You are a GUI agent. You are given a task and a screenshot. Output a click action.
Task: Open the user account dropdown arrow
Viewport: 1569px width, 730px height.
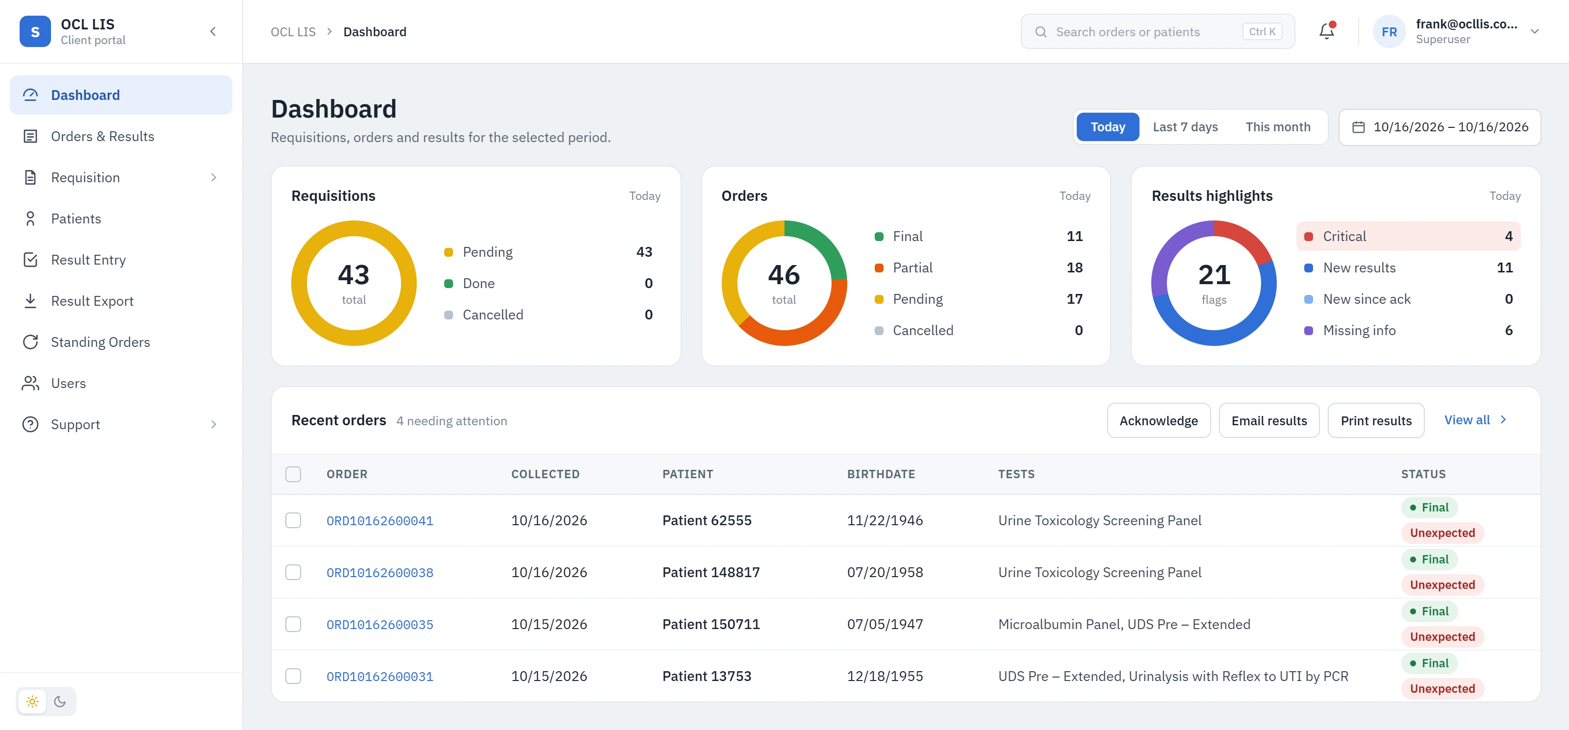1534,32
